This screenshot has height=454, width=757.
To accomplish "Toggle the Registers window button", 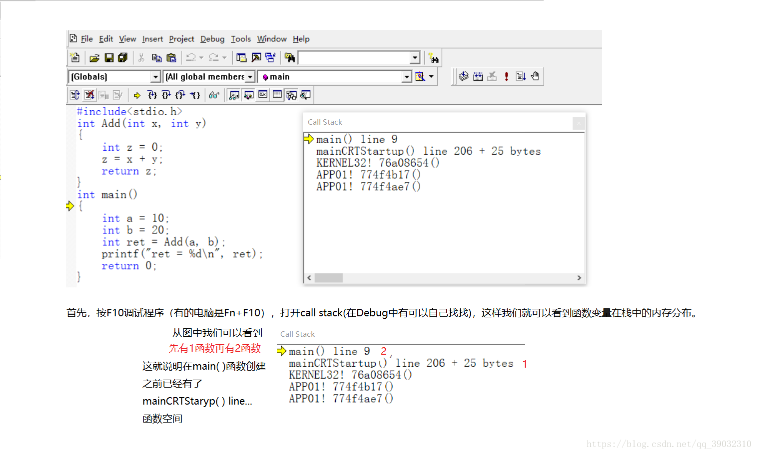I will pos(263,95).
